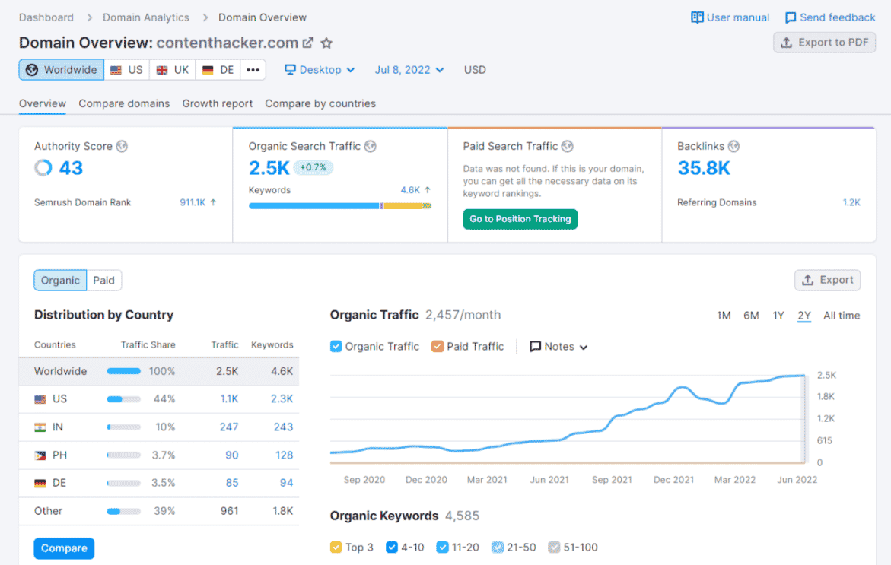The width and height of the screenshot is (891, 565).
Task: Click the Germany flag in country table
Action: coord(40,483)
